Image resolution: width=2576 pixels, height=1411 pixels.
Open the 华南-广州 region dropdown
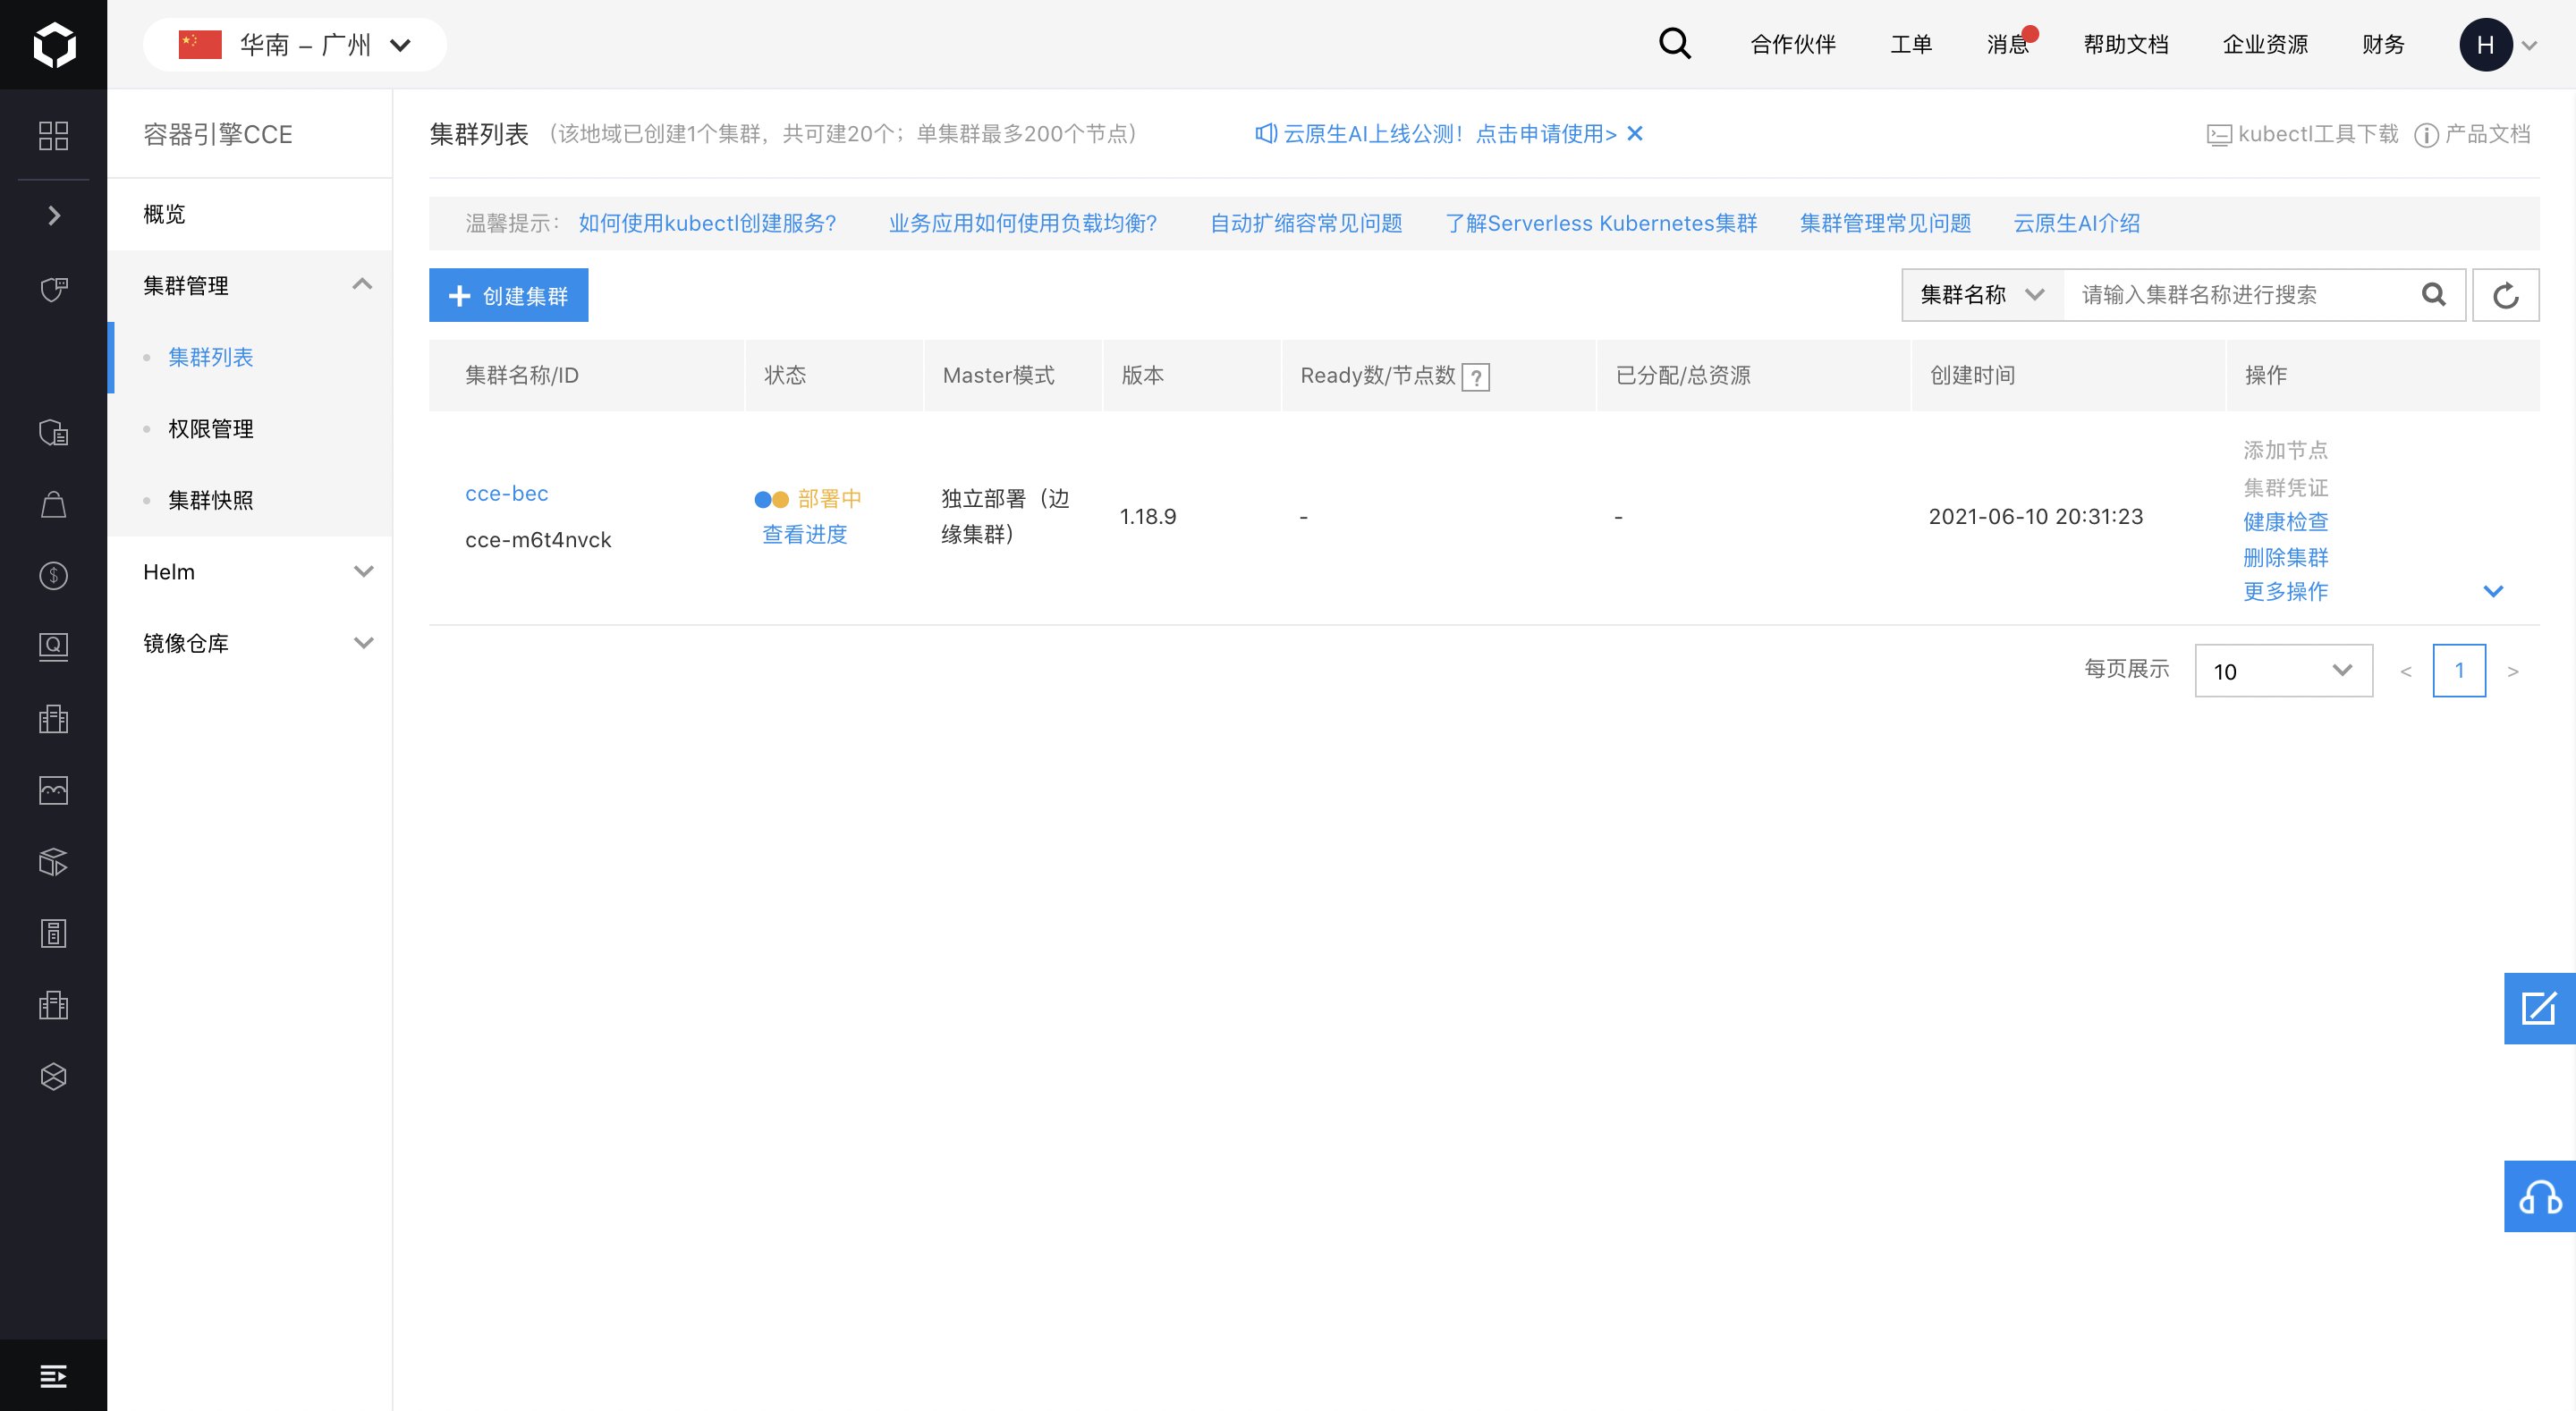point(295,45)
